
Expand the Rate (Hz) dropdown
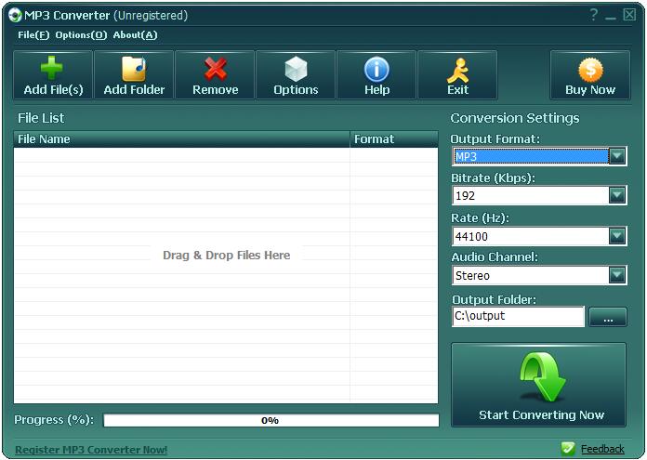coord(617,236)
